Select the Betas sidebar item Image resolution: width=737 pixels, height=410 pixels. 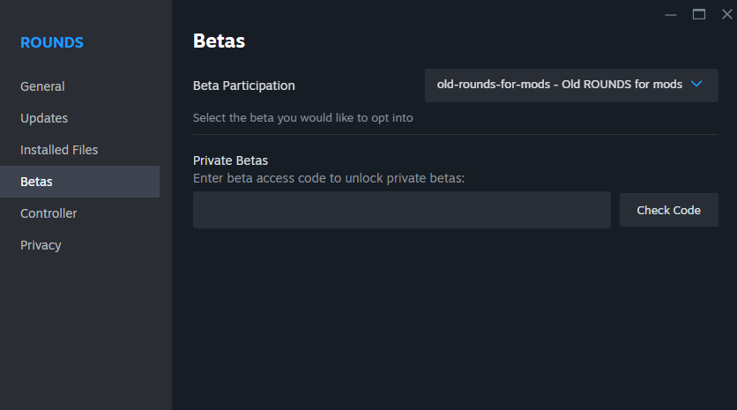(x=36, y=182)
